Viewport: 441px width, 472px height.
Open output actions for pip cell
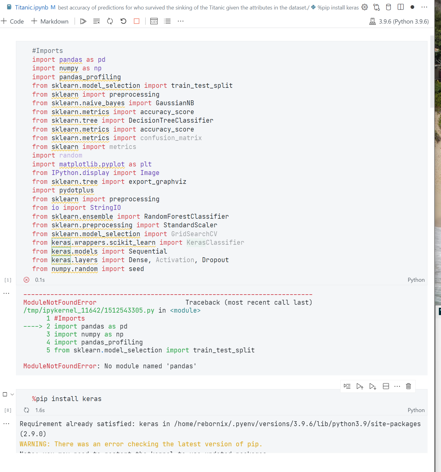6,424
